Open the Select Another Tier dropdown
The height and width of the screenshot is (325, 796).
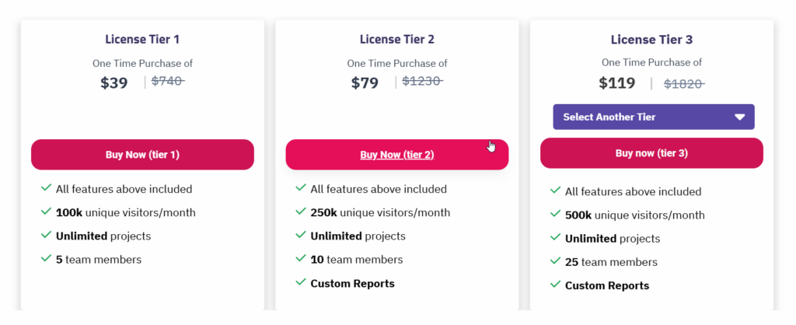pyautogui.click(x=653, y=117)
